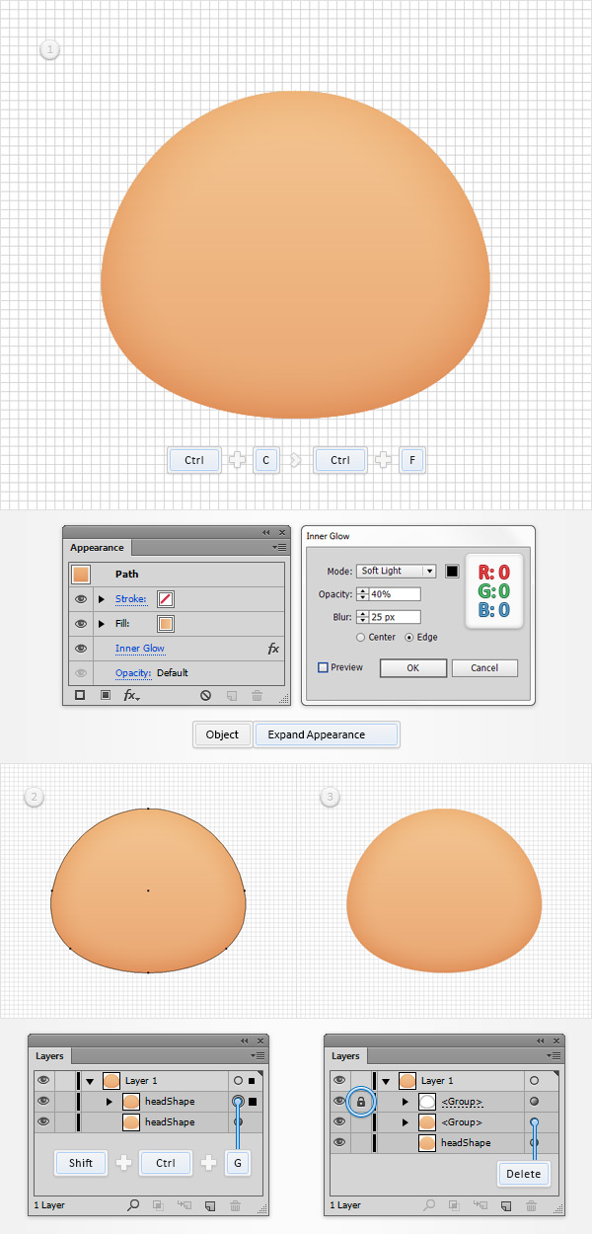
Task: Click Duplicate Selected Item icon in Appearance panel
Action: pyautogui.click(x=232, y=695)
